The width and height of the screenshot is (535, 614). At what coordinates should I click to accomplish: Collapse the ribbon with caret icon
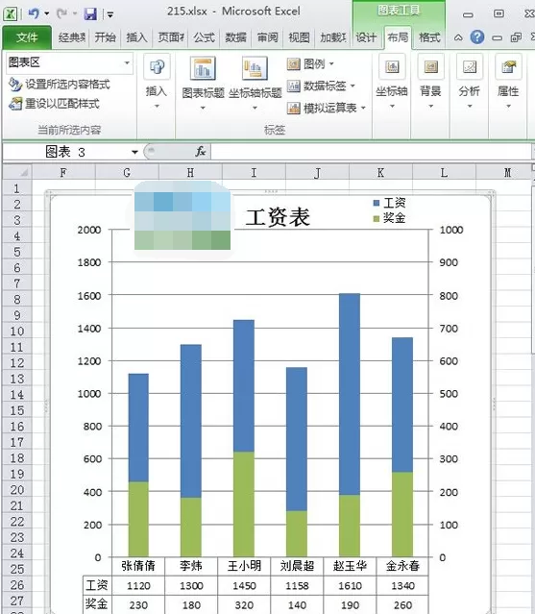click(x=458, y=37)
